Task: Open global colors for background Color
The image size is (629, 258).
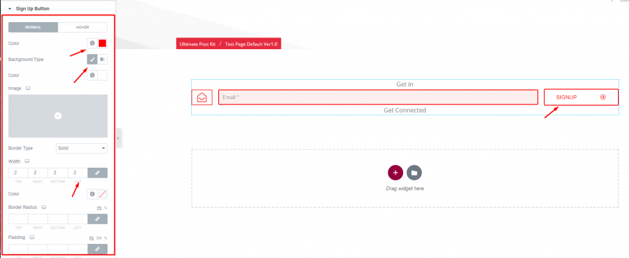Action: coord(92,75)
